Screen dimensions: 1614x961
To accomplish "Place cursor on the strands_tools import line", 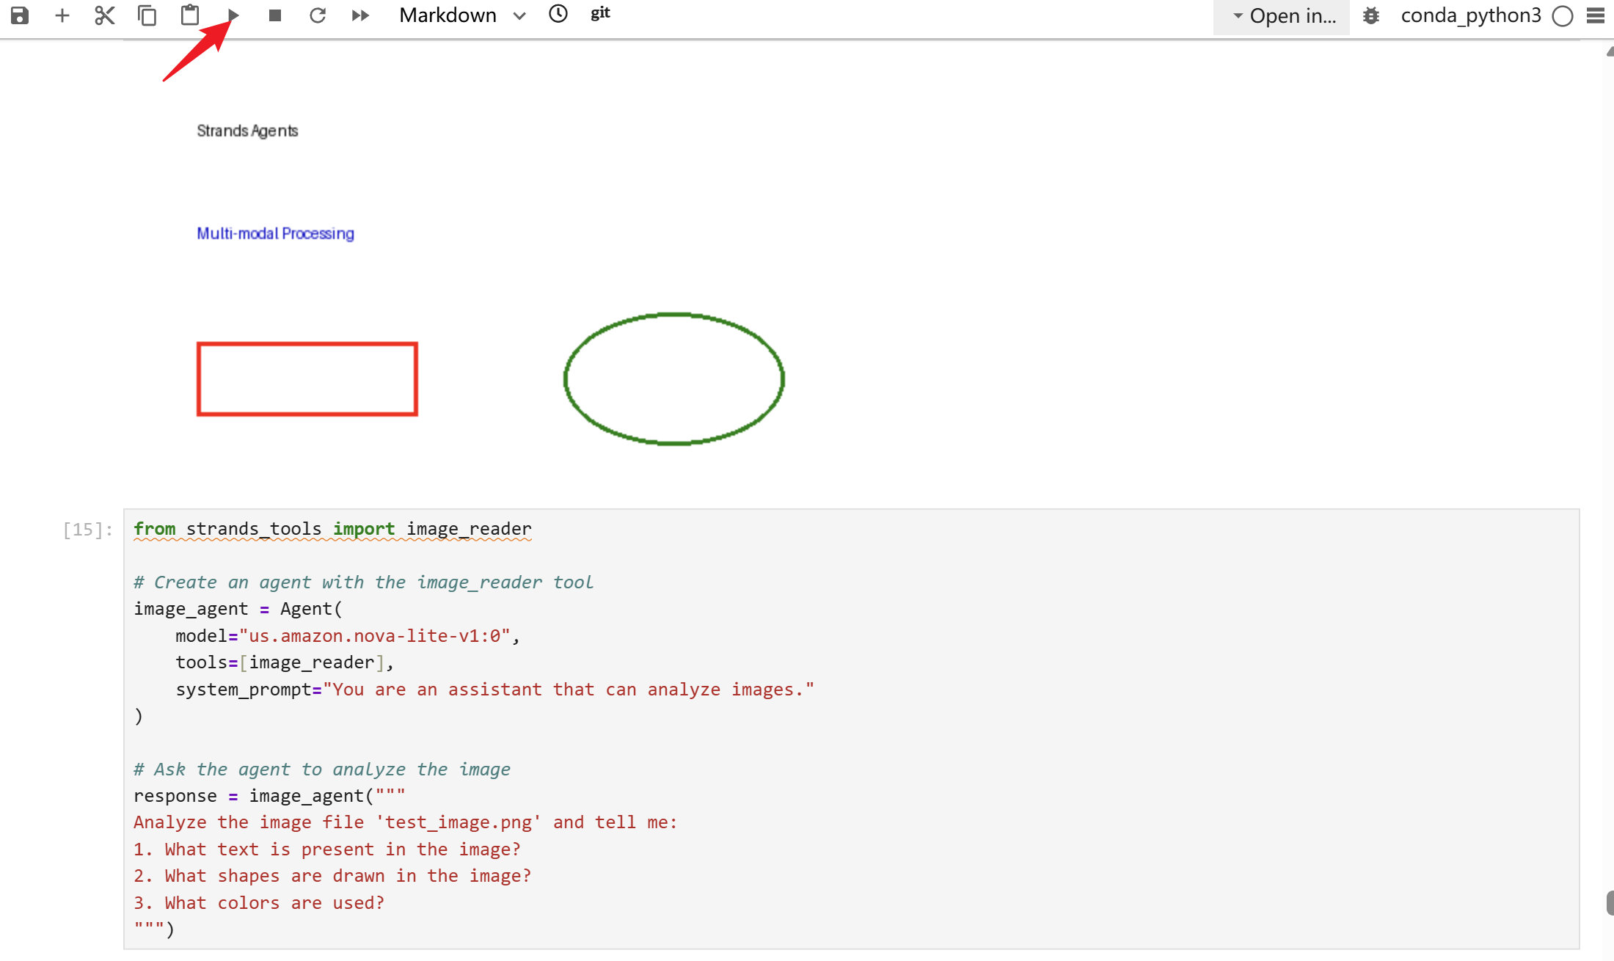I will pyautogui.click(x=332, y=529).
